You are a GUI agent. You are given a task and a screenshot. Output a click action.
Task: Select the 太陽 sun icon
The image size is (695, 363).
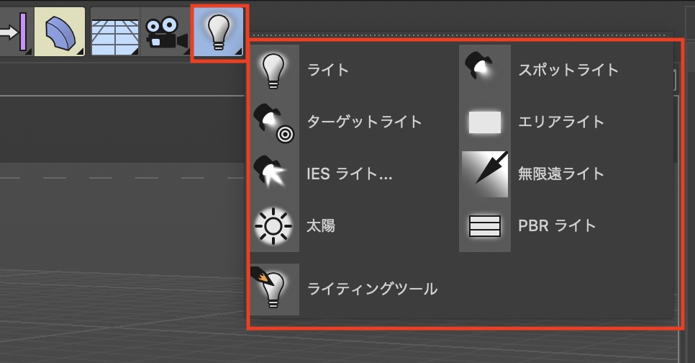pyautogui.click(x=274, y=226)
